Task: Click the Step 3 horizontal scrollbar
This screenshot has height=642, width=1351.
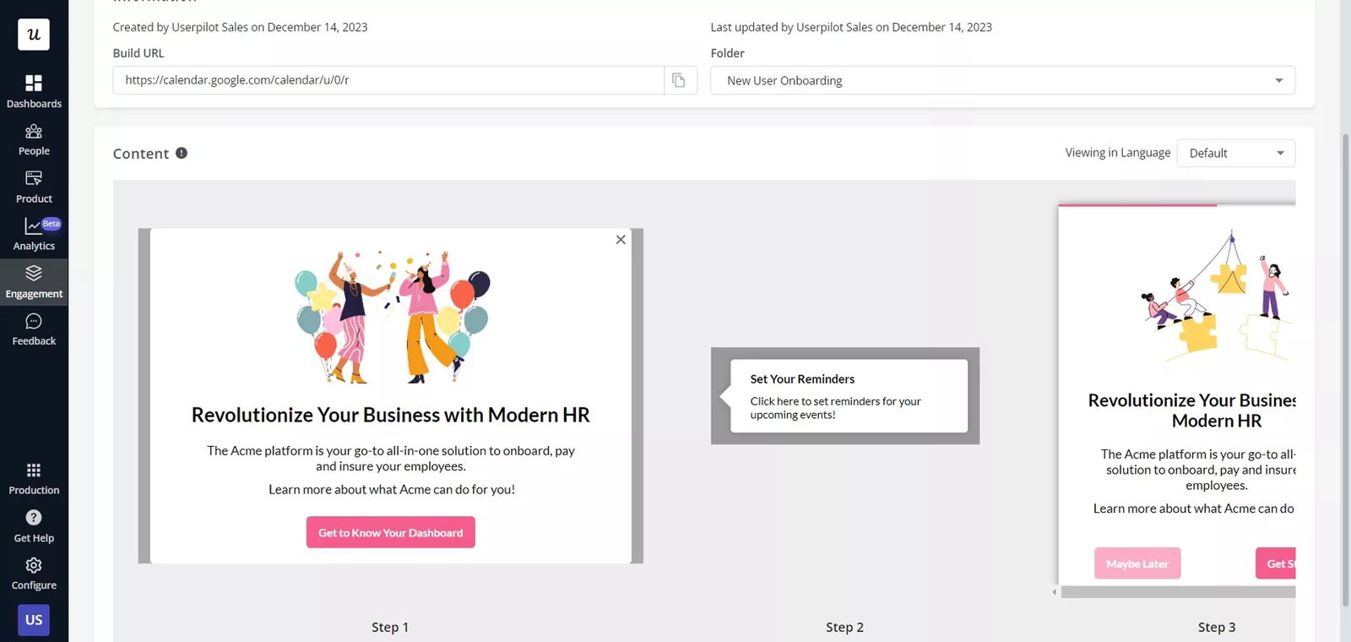Action: [x=1178, y=592]
